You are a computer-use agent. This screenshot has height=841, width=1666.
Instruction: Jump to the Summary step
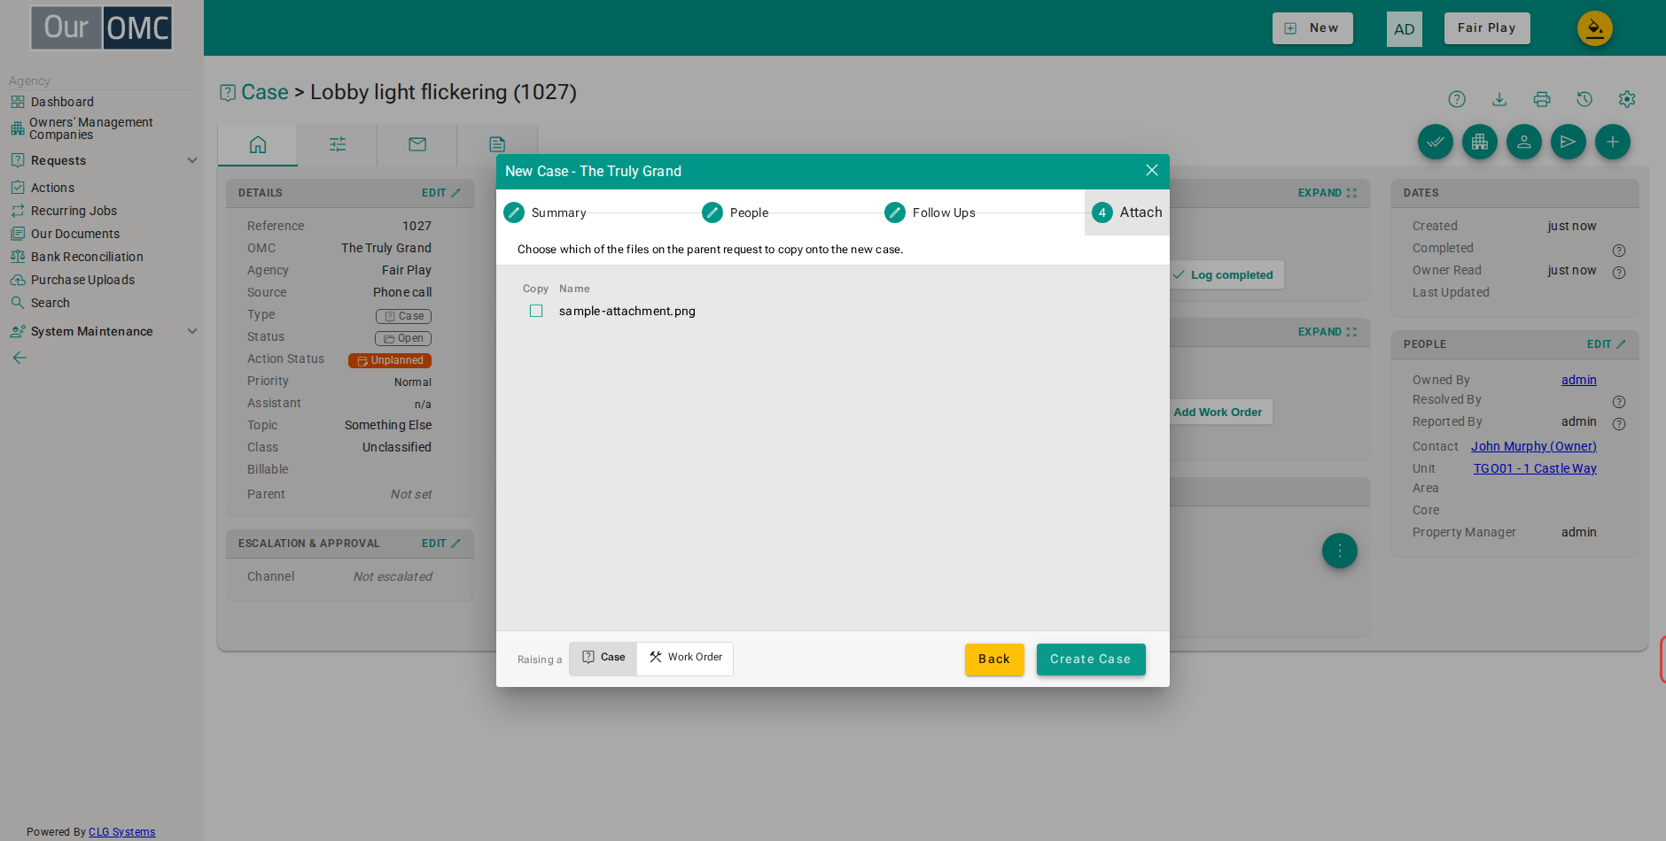(546, 212)
